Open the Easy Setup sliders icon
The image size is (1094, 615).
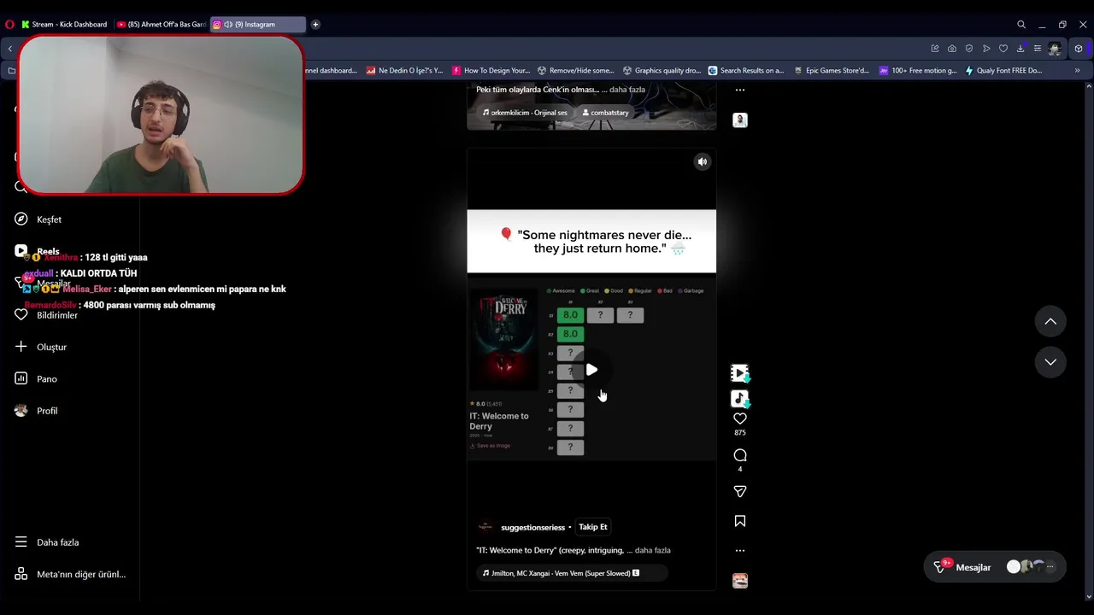[x=1038, y=49]
